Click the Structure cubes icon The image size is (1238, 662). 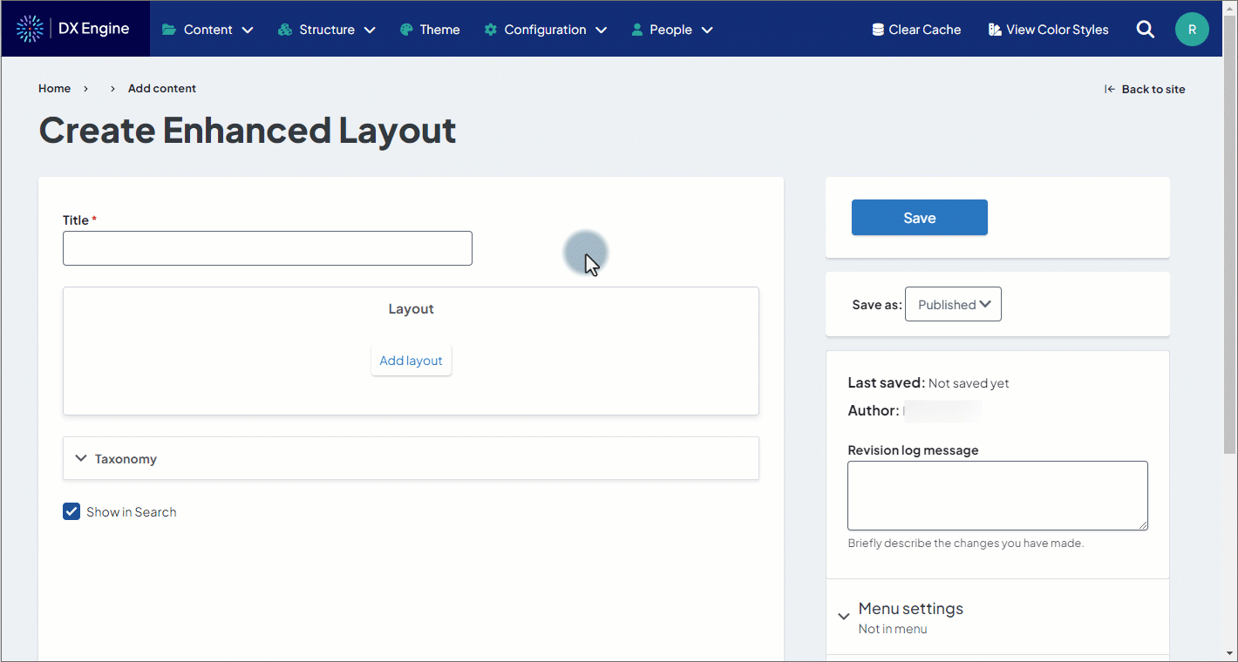click(284, 30)
